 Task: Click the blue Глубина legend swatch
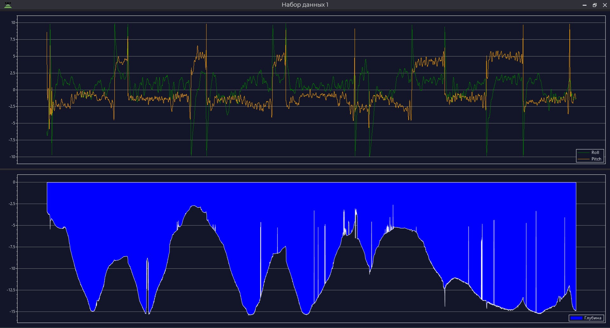pyautogui.click(x=576, y=318)
